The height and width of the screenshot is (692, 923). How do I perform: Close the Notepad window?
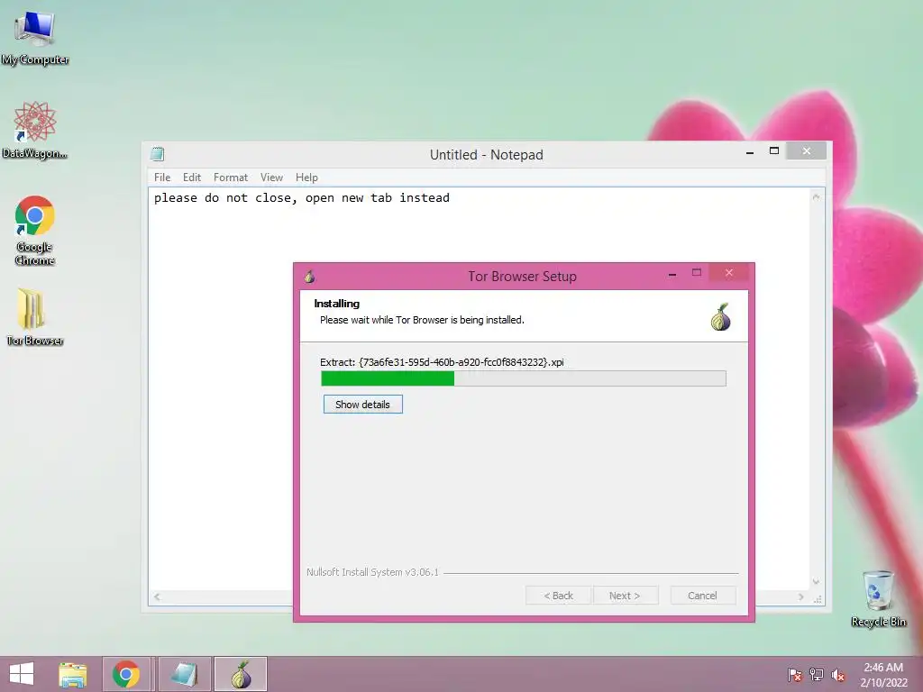[807, 151]
